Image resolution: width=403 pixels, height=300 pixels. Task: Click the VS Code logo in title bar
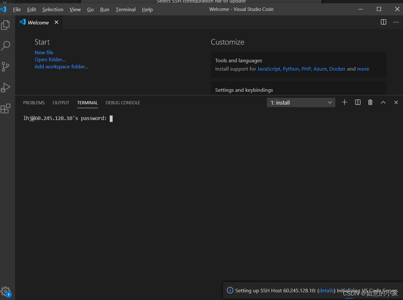tap(3, 9)
